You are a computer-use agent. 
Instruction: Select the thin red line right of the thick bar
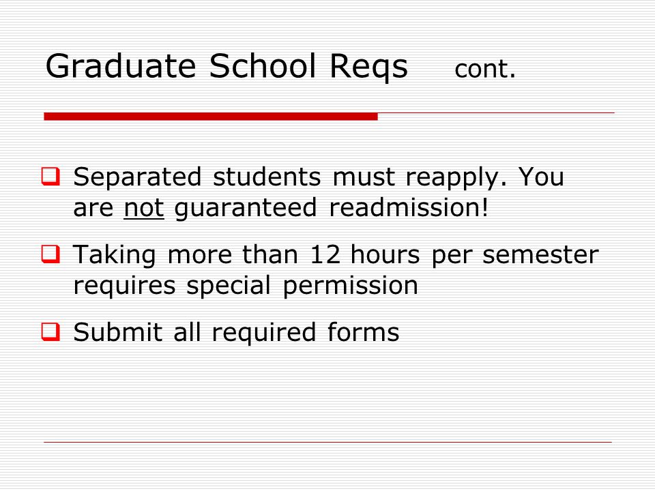point(496,113)
